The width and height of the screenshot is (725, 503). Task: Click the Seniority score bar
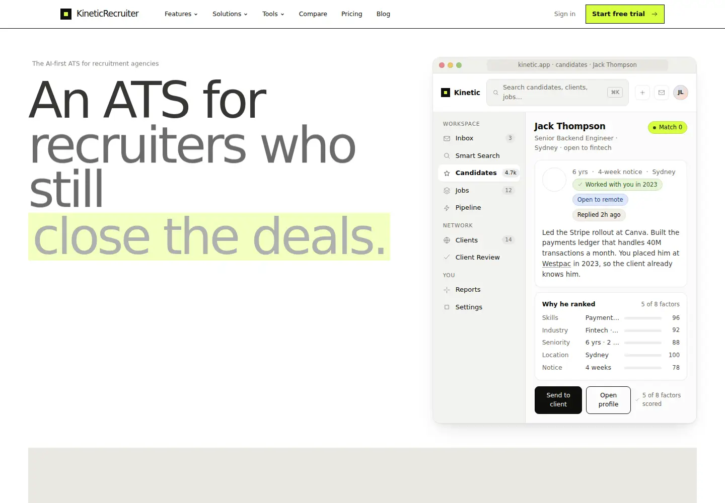tap(643, 343)
